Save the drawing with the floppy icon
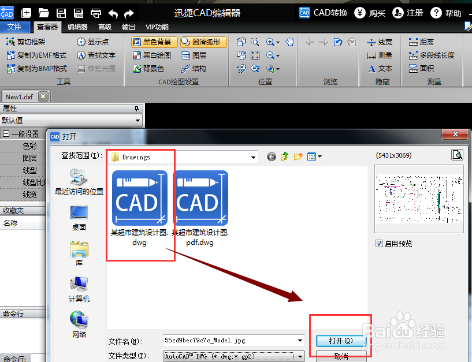472x362 pixels. (61, 13)
